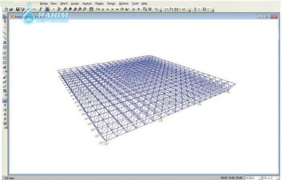Viewport: 282px width, 180px height.
Task: Open the Bridge menu
Action: [44, 4]
